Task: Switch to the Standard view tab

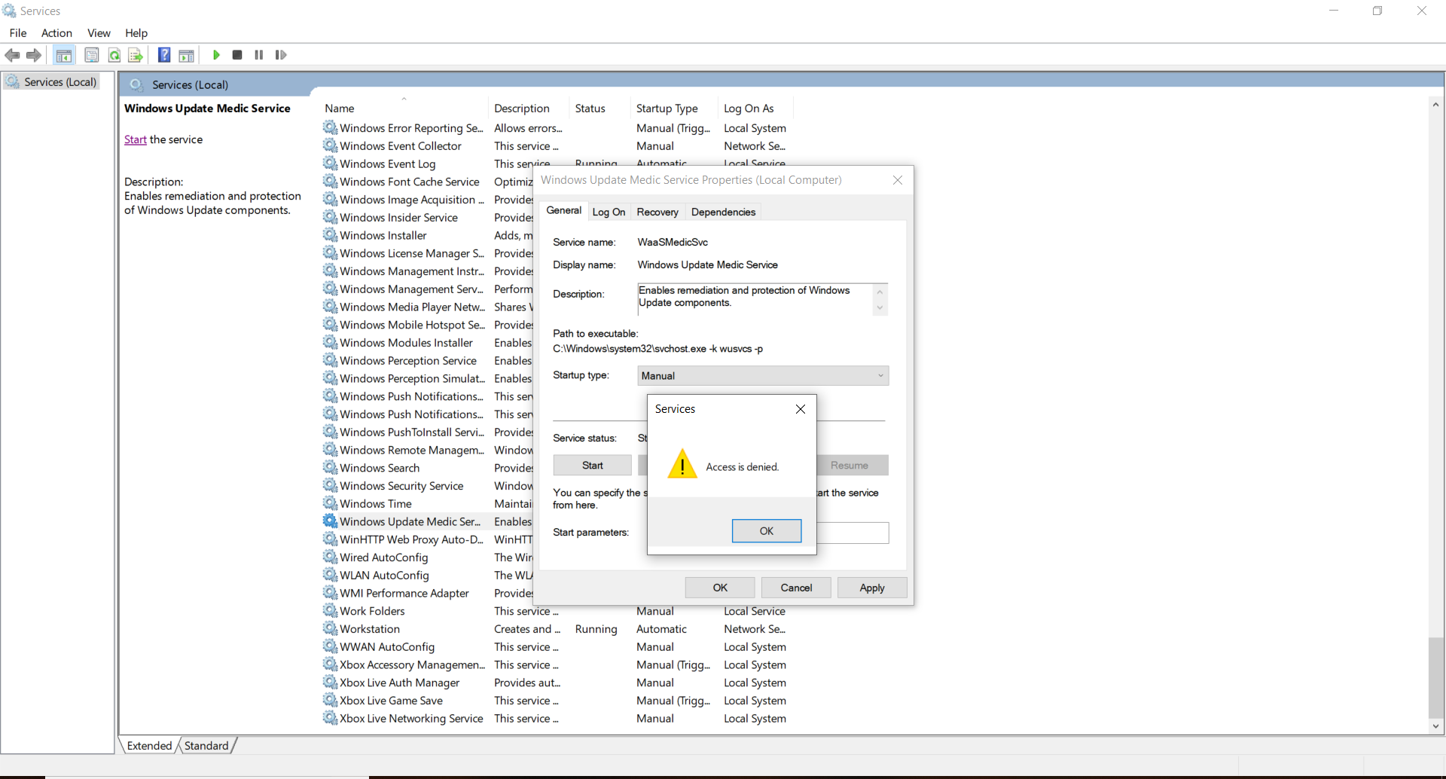Action: point(206,746)
